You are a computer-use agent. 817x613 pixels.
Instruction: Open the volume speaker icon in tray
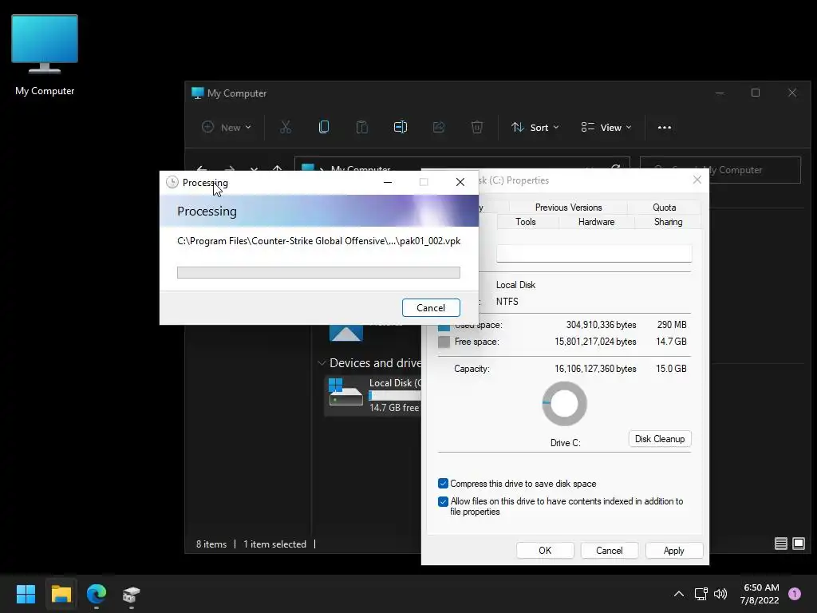[x=720, y=594]
